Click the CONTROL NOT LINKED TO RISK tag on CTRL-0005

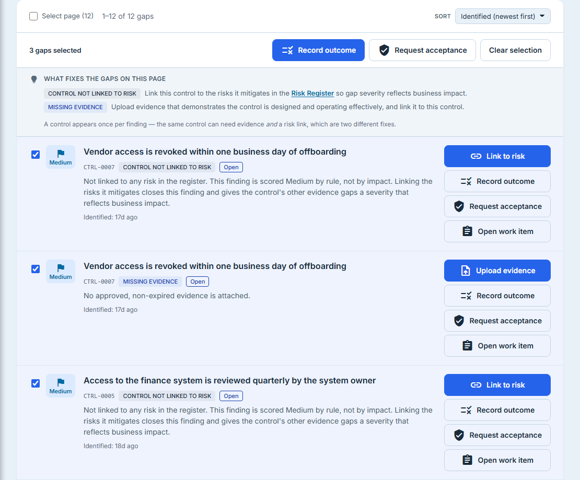point(167,396)
